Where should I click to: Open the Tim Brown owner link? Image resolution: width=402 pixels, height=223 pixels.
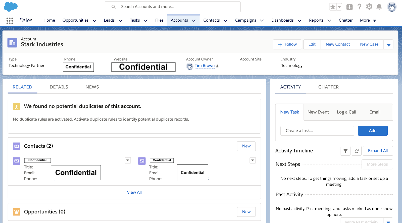[205, 66]
